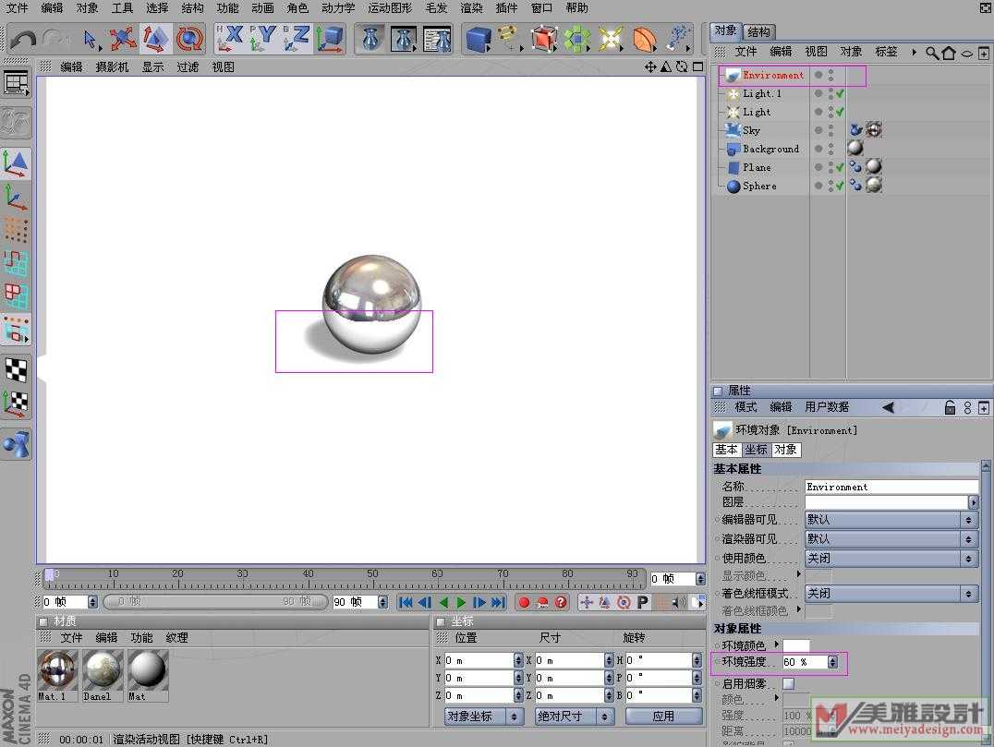Toggle the Sphere object's enable checkmark
The image size is (994, 747).
840,186
